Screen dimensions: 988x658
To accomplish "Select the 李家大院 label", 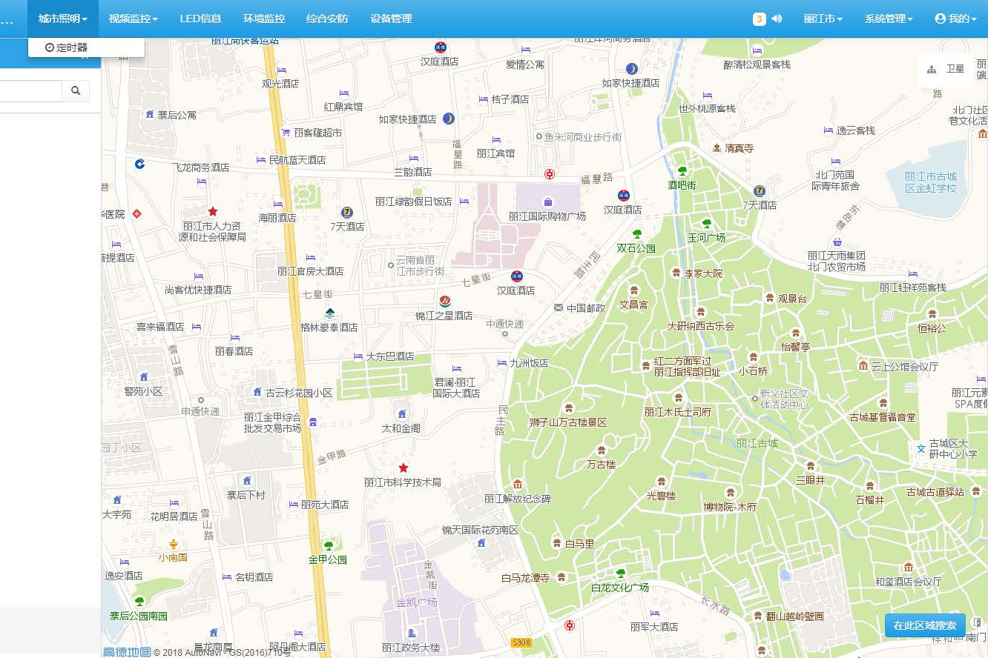I will (x=703, y=273).
